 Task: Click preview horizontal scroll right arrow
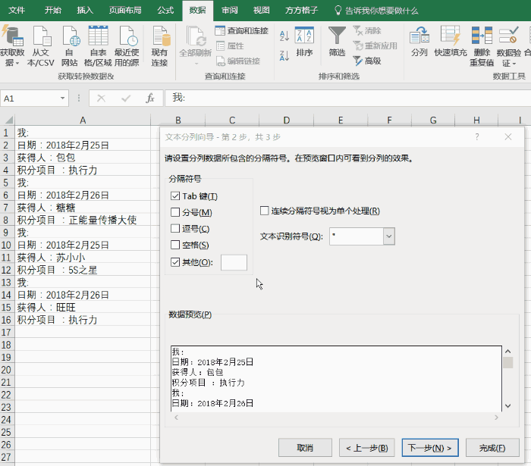(x=496, y=418)
